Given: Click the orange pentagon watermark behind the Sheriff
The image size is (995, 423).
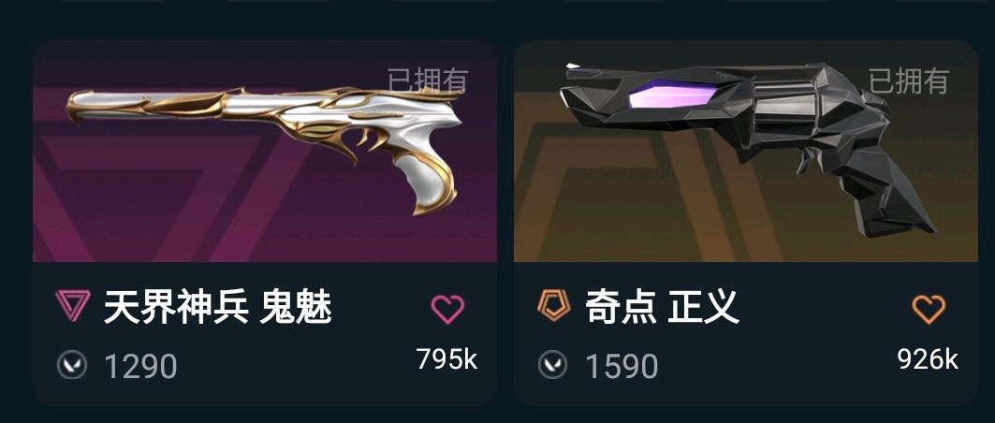Looking at the screenshot, I should tap(635, 190).
